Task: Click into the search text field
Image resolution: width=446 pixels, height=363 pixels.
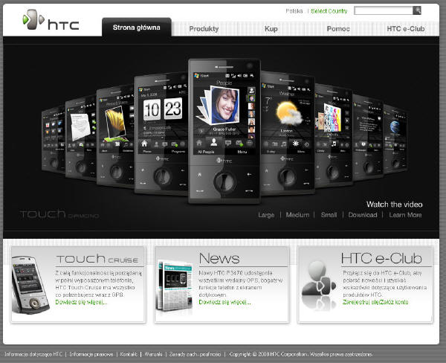Action: tap(383, 11)
